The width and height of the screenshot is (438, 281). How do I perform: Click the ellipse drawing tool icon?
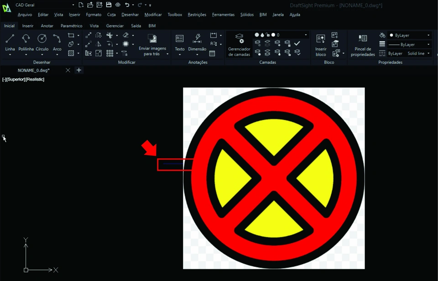[x=71, y=44]
